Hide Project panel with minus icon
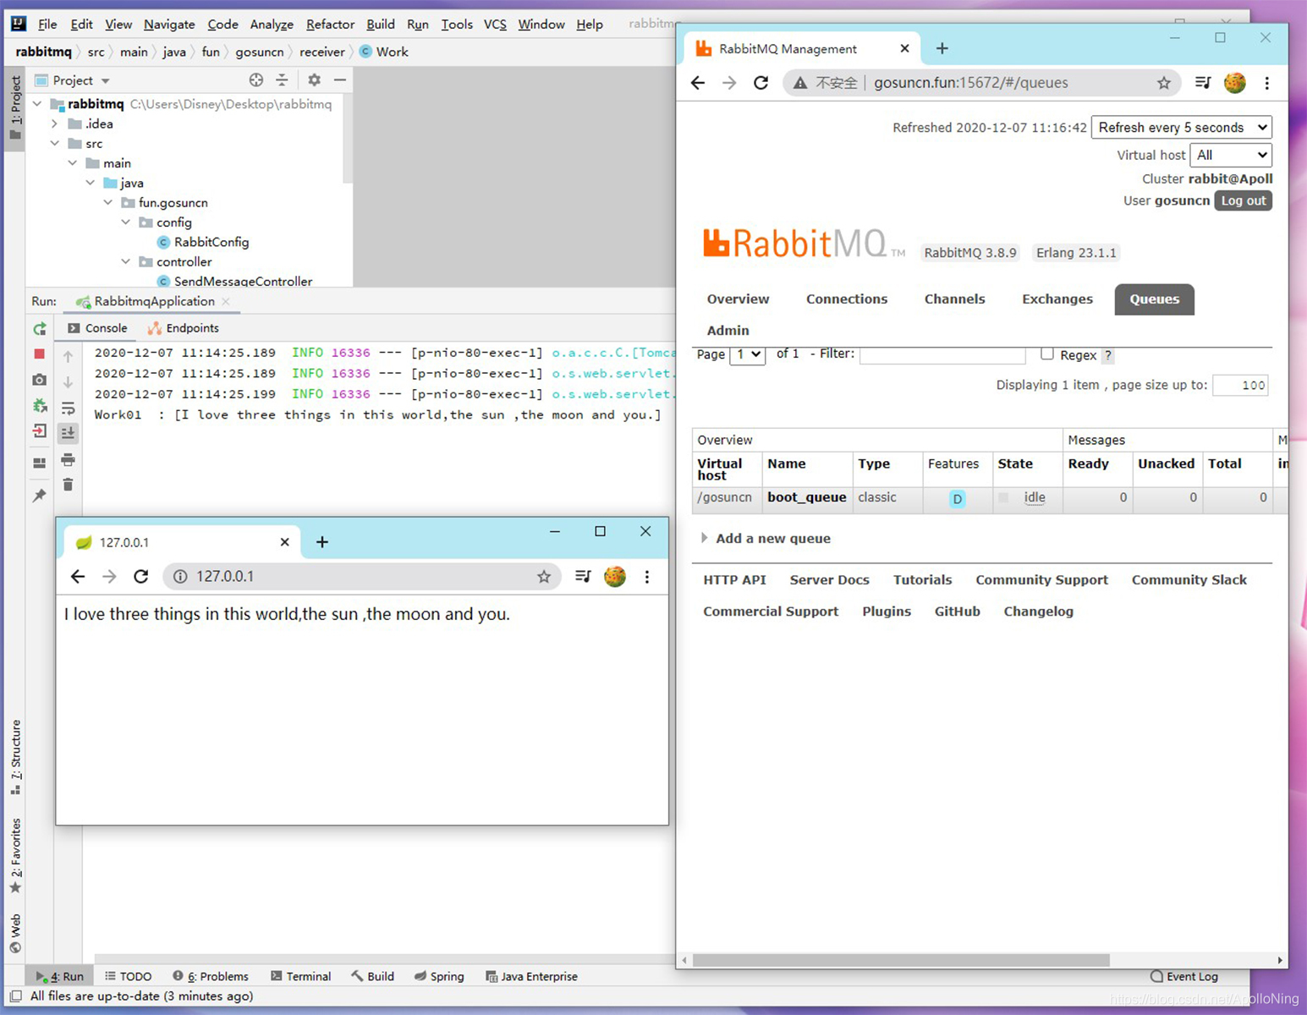The height and width of the screenshot is (1015, 1307). tap(340, 80)
